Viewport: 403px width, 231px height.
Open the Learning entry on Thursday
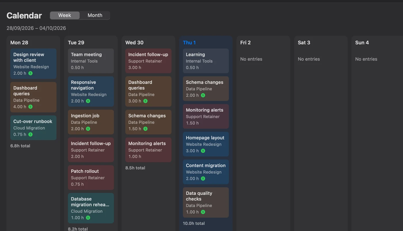point(206,61)
